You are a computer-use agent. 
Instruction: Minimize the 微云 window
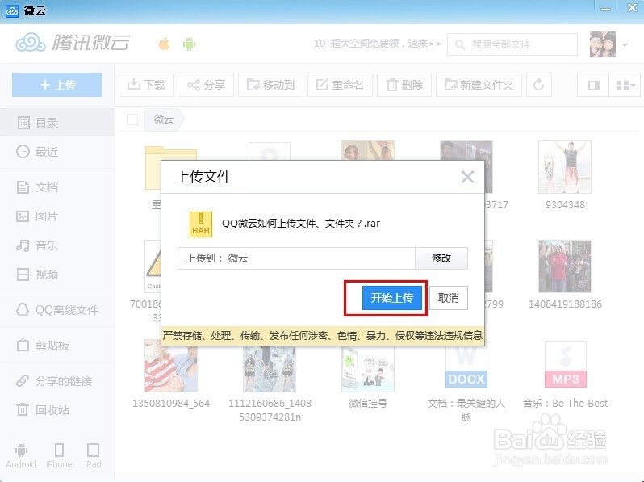[605, 9]
